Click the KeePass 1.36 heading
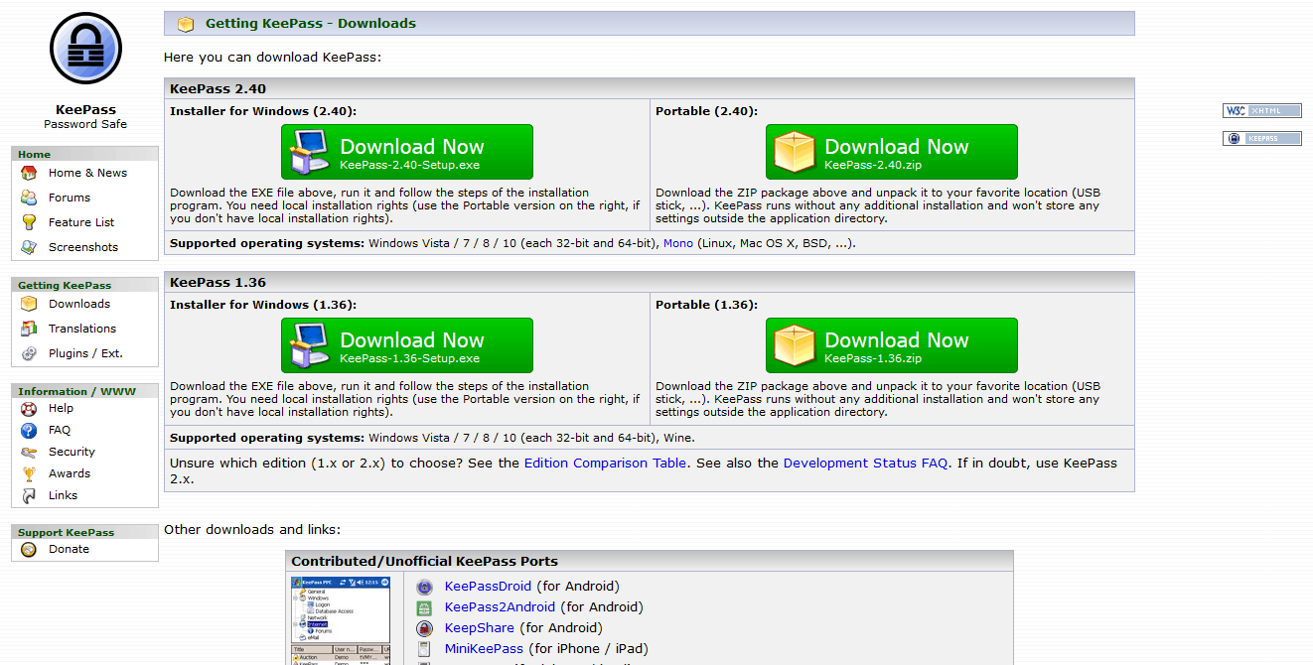 pyautogui.click(x=218, y=282)
